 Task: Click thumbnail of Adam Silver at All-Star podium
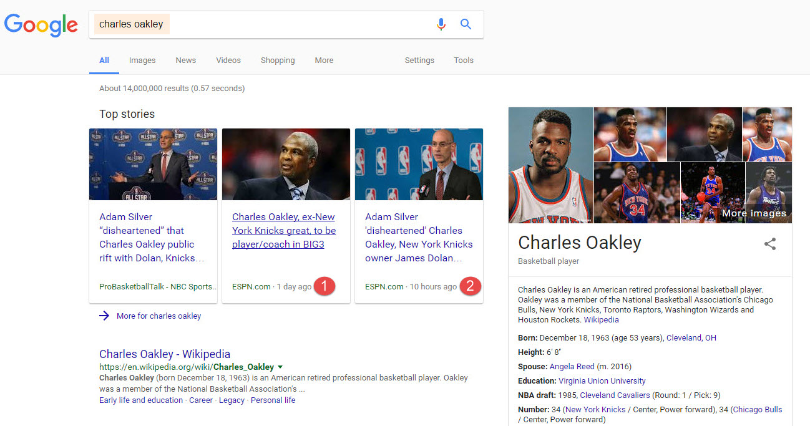coord(154,164)
